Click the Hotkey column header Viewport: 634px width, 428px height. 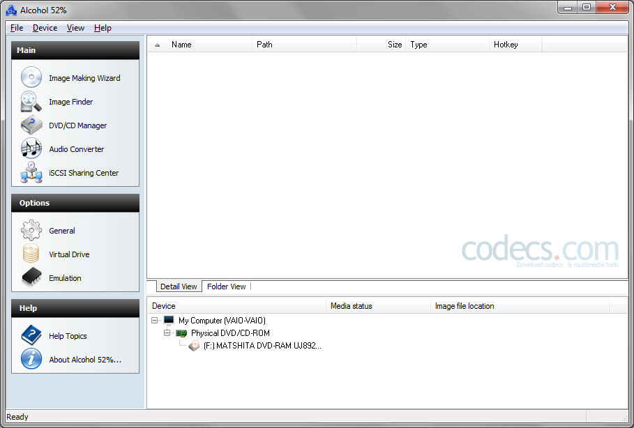515,45
